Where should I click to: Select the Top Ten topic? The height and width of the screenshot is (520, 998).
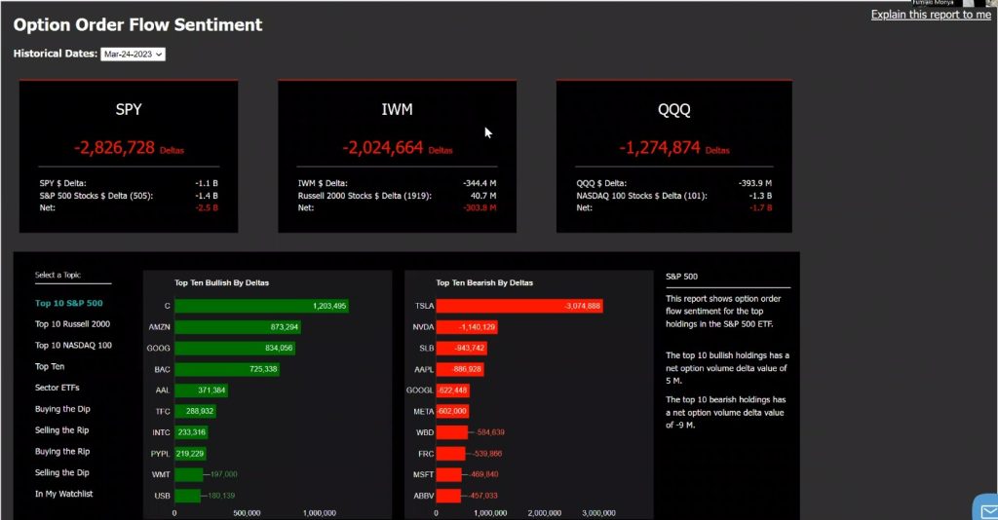point(50,367)
